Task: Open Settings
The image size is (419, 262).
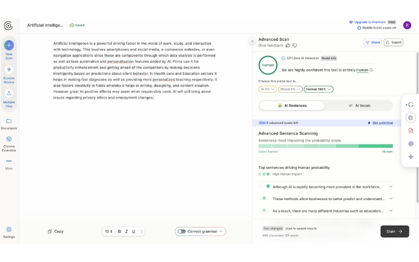Action: [9, 232]
